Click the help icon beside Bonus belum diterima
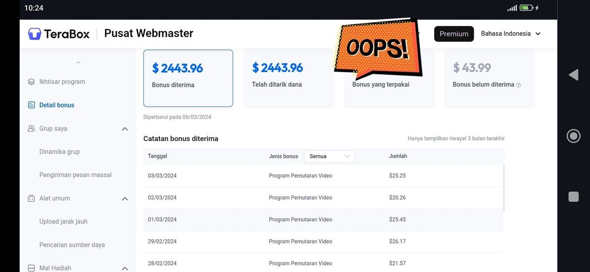 click(518, 85)
